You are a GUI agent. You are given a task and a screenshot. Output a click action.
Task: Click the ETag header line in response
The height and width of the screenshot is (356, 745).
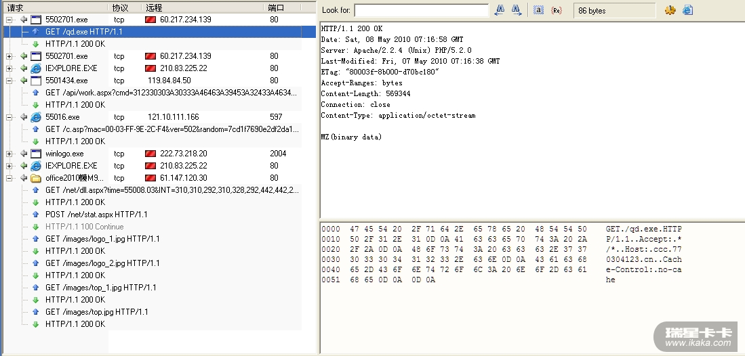click(380, 72)
